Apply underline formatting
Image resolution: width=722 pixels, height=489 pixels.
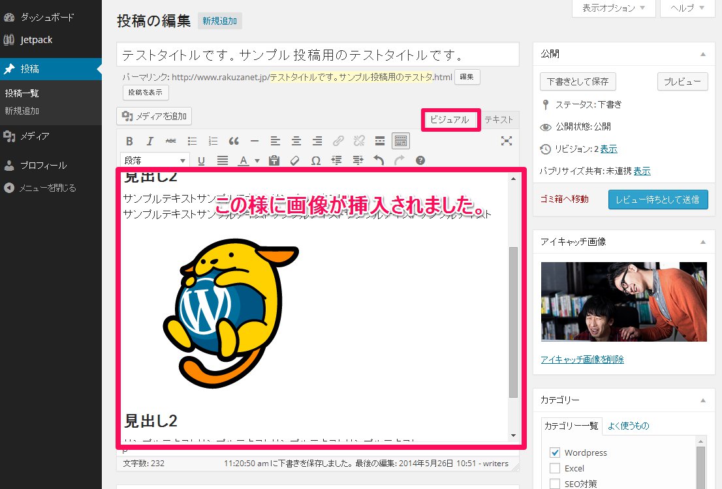pos(201,160)
